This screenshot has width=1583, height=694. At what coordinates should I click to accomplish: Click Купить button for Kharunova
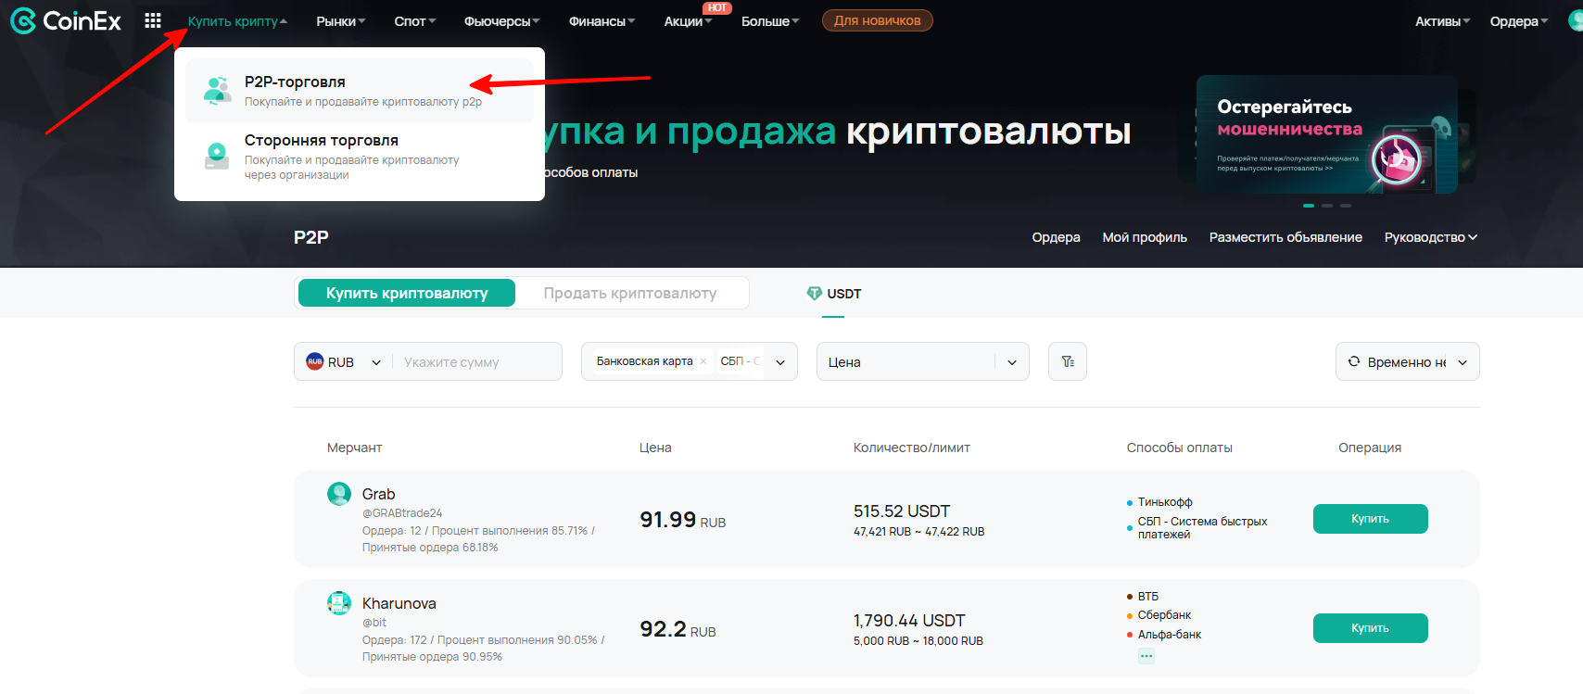click(x=1371, y=628)
